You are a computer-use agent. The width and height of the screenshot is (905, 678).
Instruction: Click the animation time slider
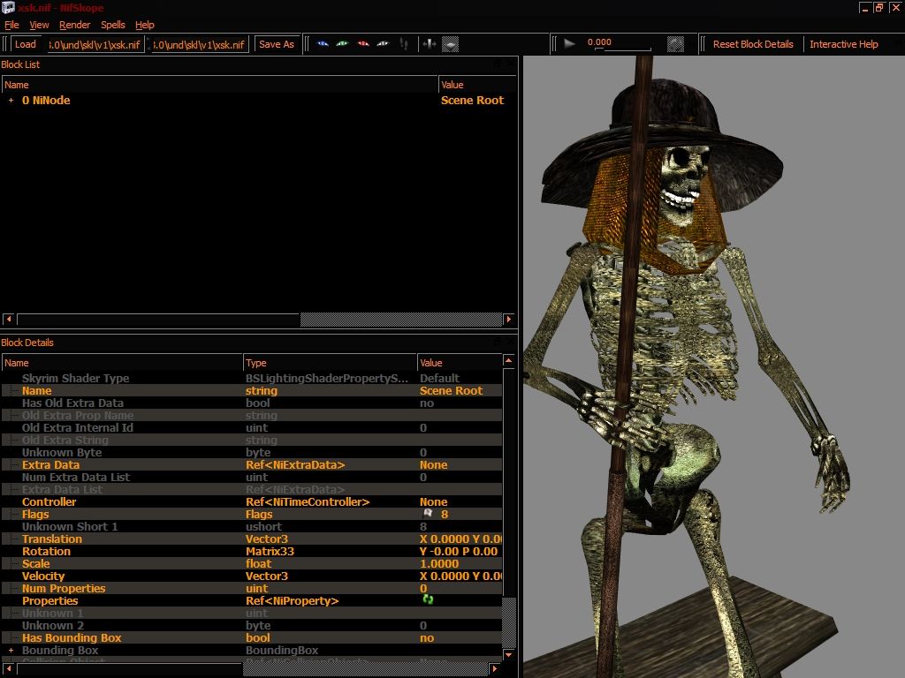(625, 49)
